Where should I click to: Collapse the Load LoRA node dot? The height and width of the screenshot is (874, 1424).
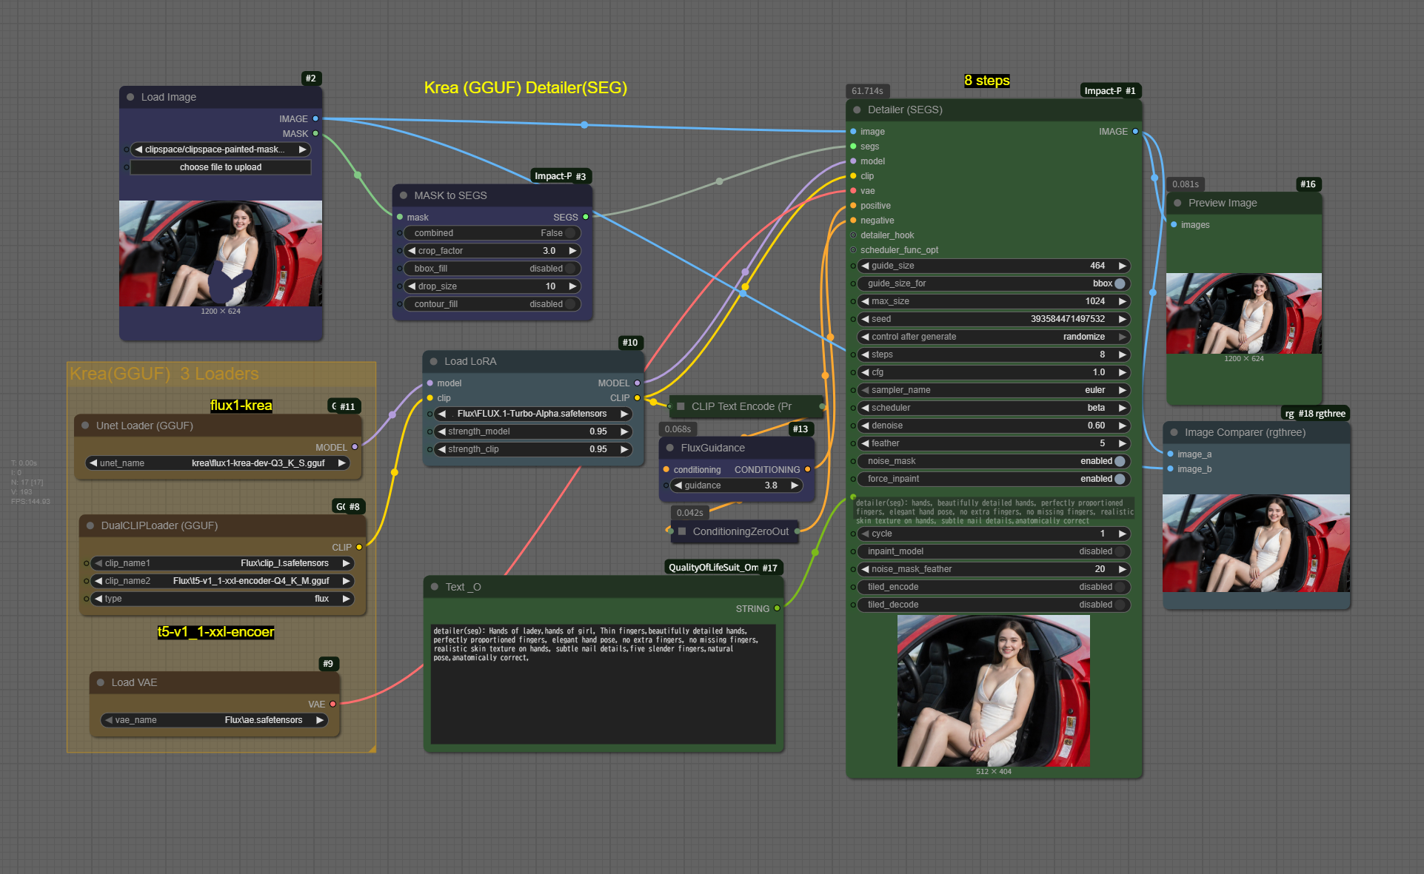pos(434,361)
